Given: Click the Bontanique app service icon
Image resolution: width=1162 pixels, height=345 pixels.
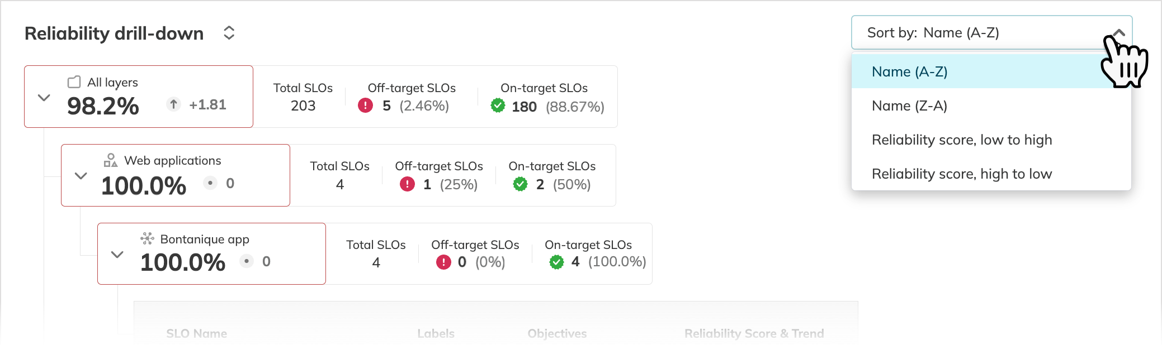Looking at the screenshot, I should 147,239.
